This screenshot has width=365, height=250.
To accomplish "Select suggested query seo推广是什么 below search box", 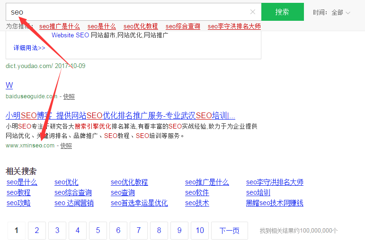I will [60, 26].
